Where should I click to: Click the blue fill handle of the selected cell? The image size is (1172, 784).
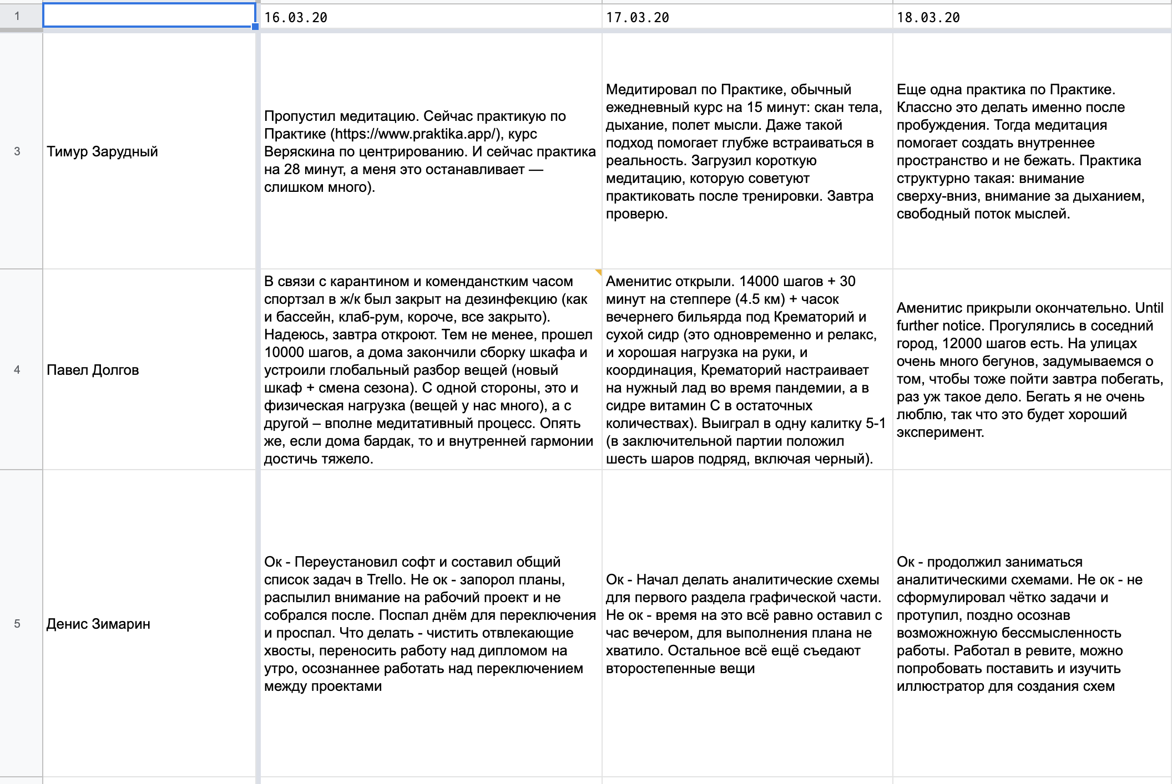click(x=255, y=27)
